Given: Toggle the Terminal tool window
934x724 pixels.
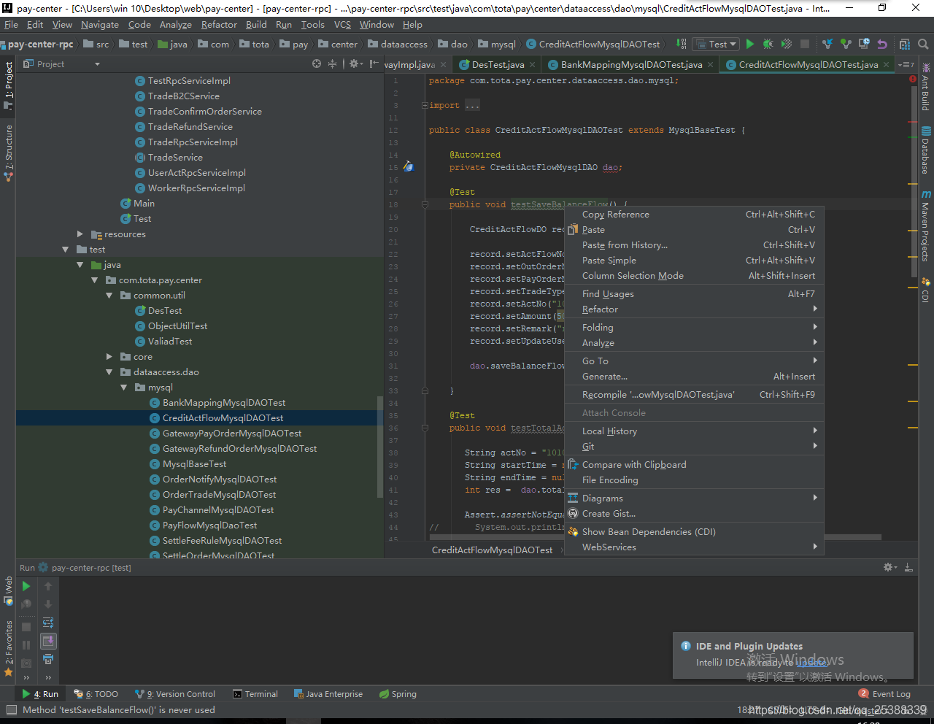Looking at the screenshot, I should click(255, 694).
